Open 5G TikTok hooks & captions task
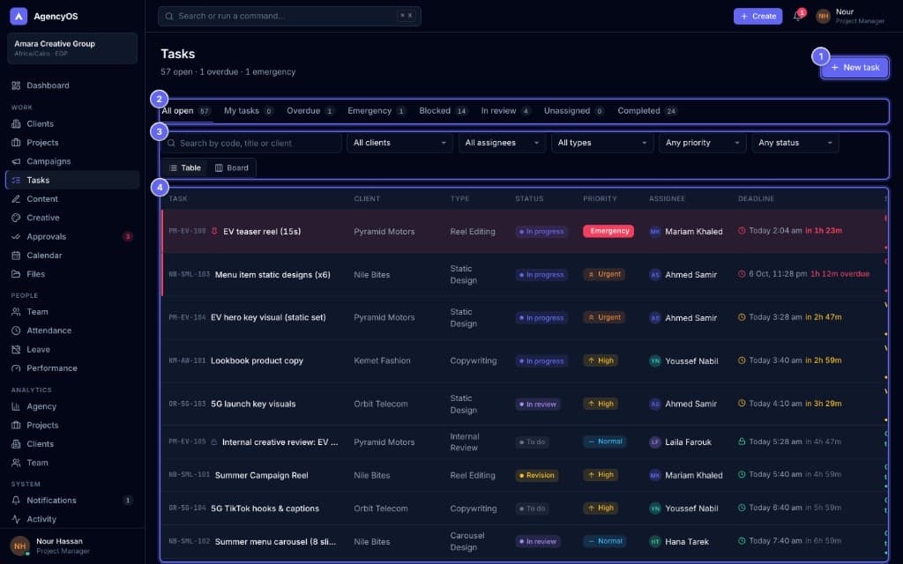 (x=265, y=508)
